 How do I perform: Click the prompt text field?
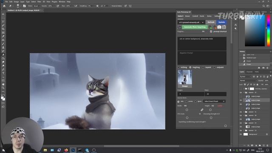[x=202, y=43]
